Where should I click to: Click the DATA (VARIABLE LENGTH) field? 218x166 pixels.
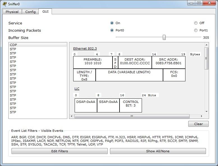[129, 75]
